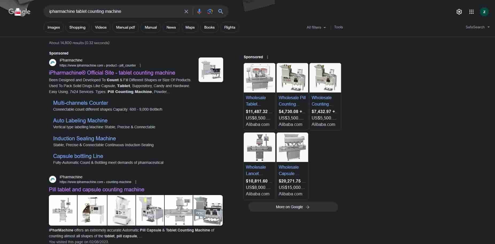The width and height of the screenshot is (495, 244).
Task: Open the SafeSearch dropdown
Action: tap(478, 27)
